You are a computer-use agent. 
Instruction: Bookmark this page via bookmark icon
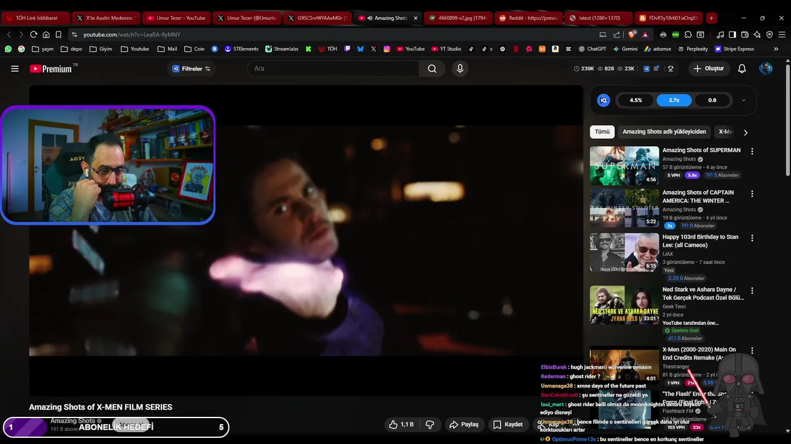point(58,35)
